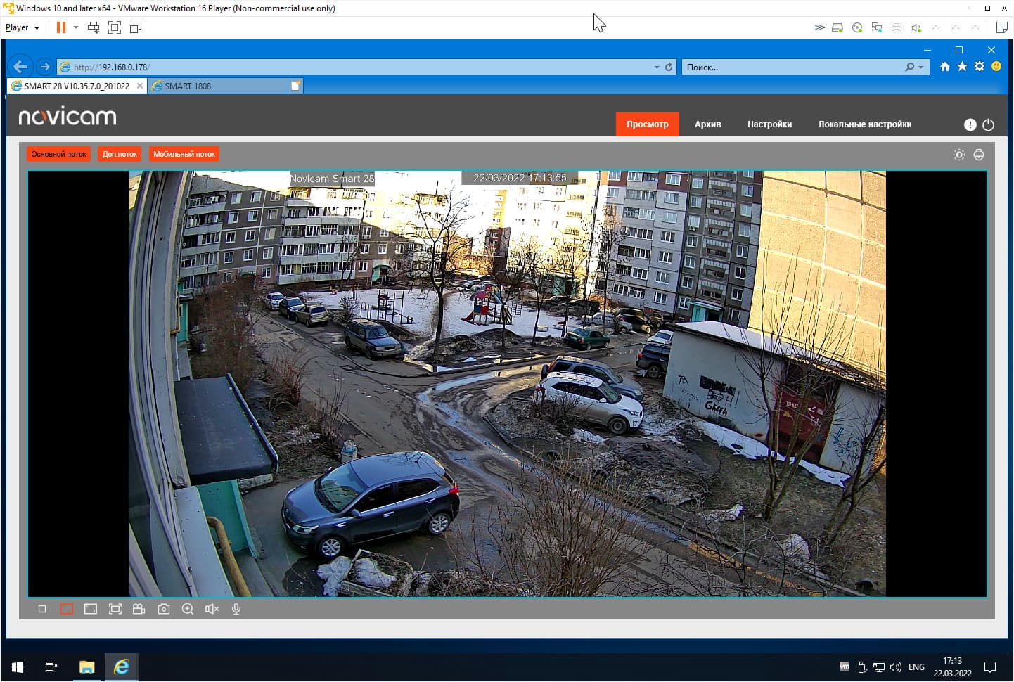Click the Поиск search input field
This screenshot has width=1014, height=682.
point(795,67)
